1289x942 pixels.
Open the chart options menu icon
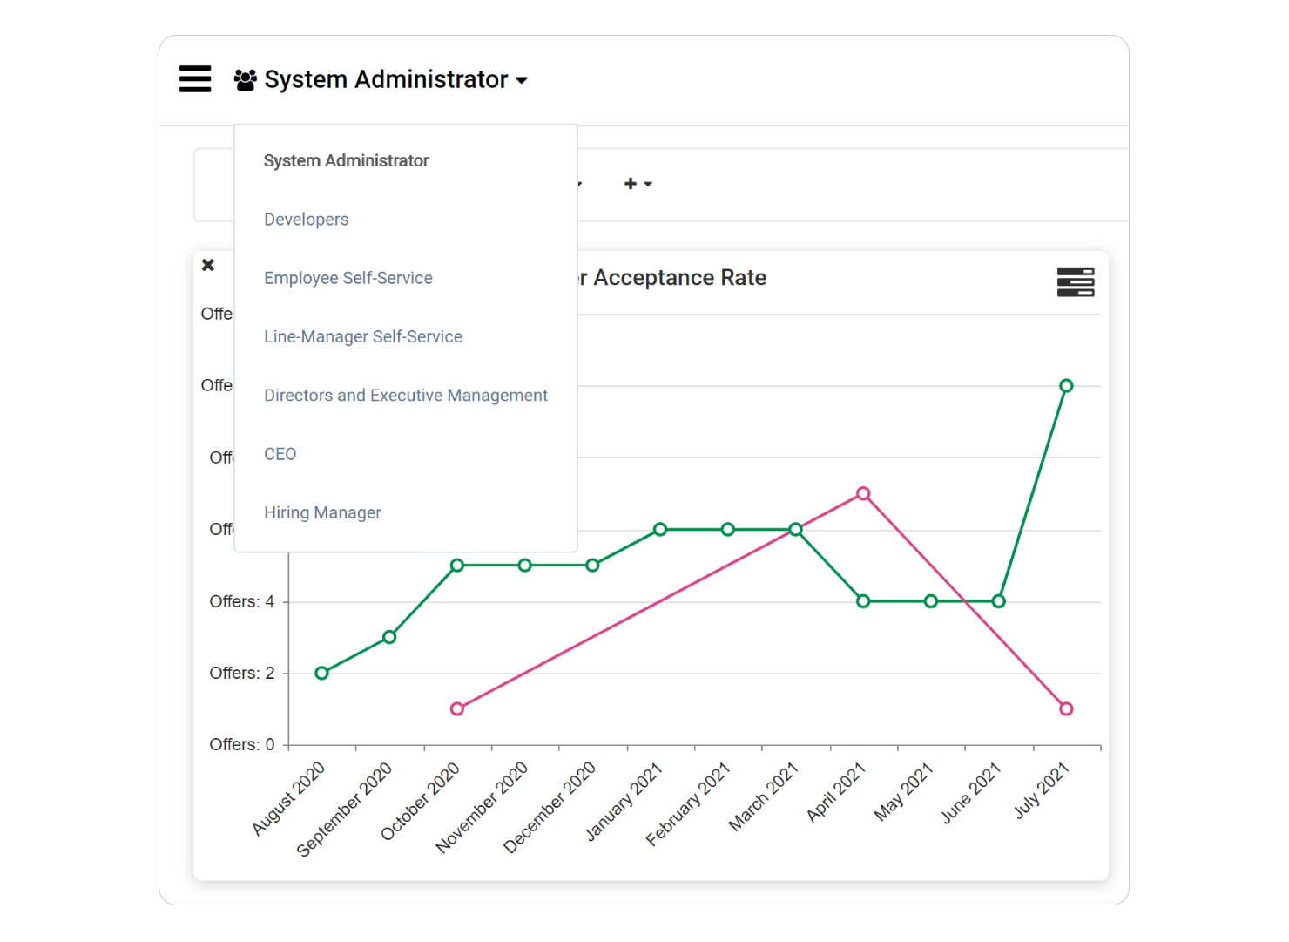1076,281
